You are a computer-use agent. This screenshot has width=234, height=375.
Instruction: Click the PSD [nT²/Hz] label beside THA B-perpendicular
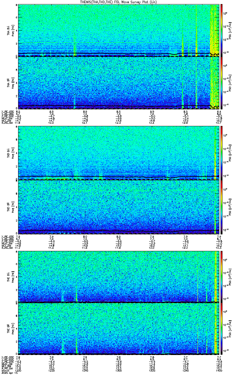point(230,30)
